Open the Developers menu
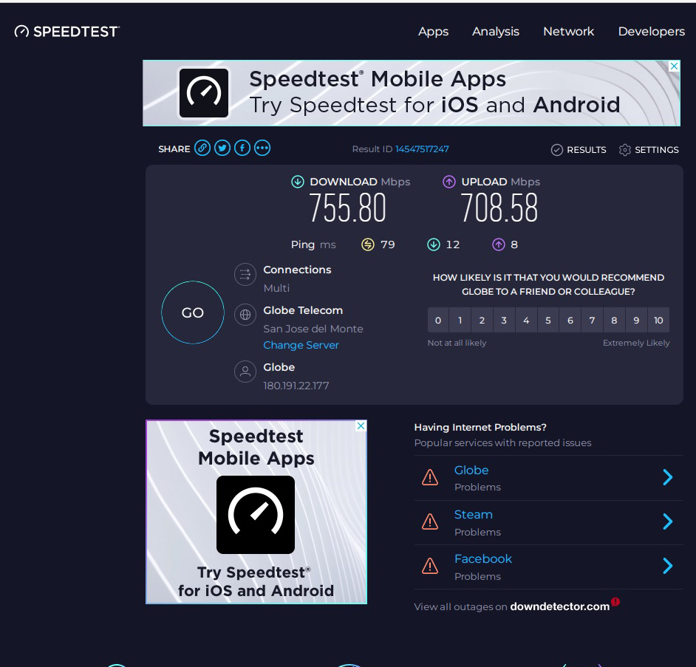Screen dimensions: 696x667 [x=651, y=32]
